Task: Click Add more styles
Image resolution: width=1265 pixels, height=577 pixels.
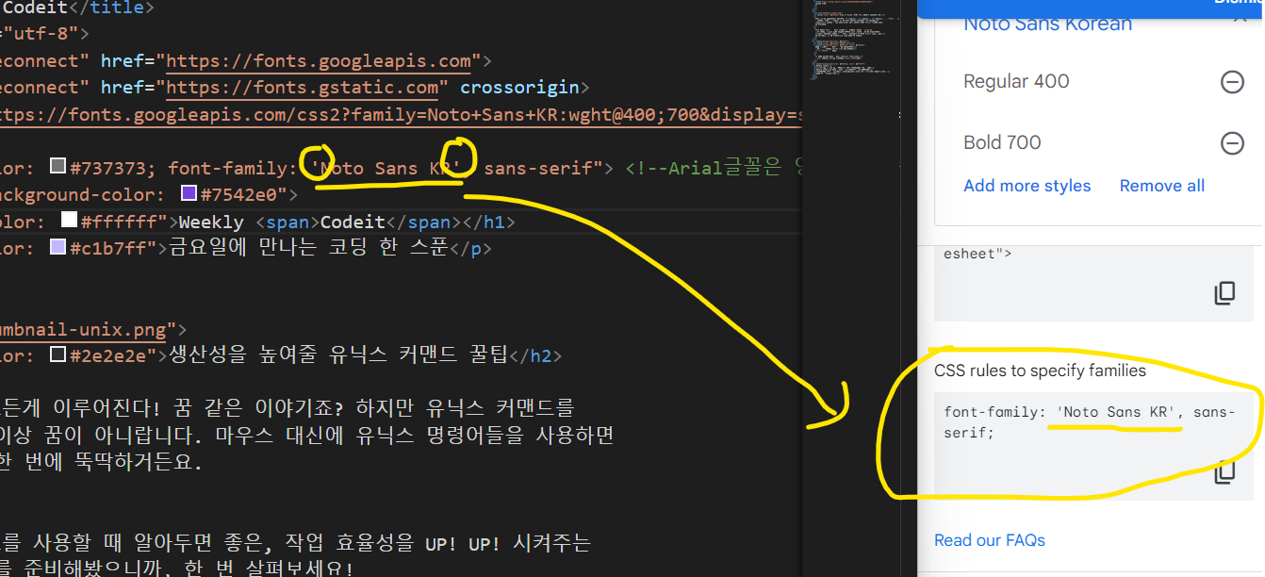Action: pos(1027,186)
